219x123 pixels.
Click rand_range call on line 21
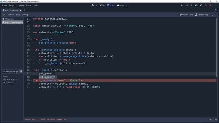pyautogui.click(x=73, y=87)
